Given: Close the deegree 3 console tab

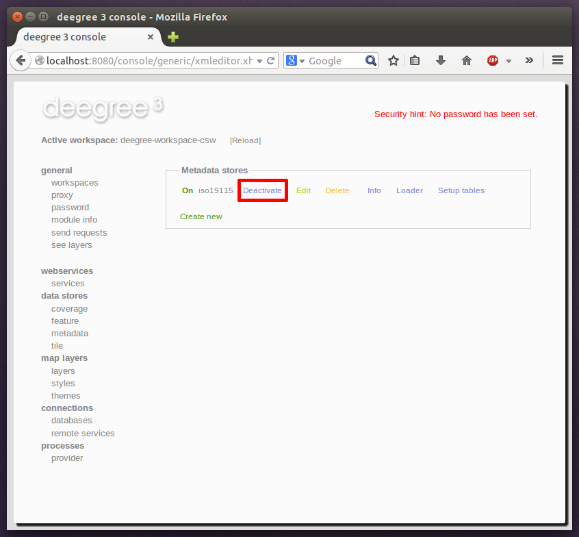Looking at the screenshot, I should tap(151, 37).
